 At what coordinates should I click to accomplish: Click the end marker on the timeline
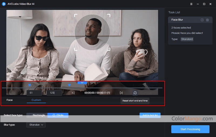pyautogui.click(x=69, y=85)
